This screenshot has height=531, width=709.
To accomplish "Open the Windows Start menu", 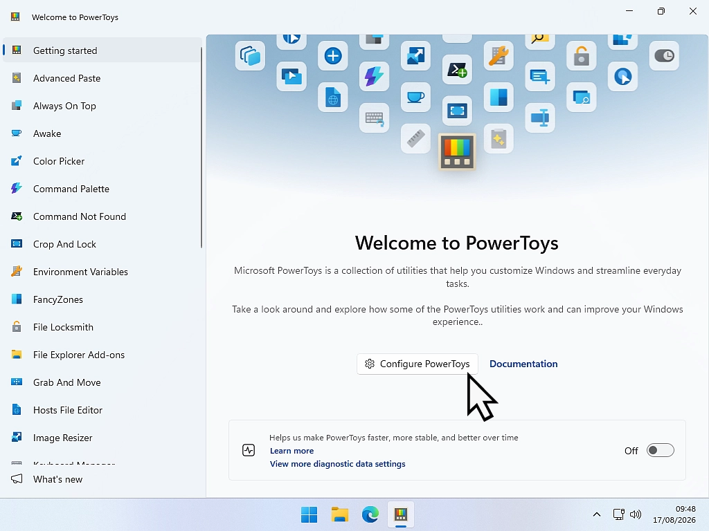I will pyautogui.click(x=309, y=514).
